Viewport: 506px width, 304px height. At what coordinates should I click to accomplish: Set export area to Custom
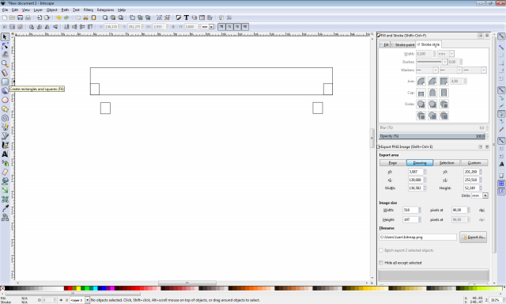pyautogui.click(x=474, y=163)
